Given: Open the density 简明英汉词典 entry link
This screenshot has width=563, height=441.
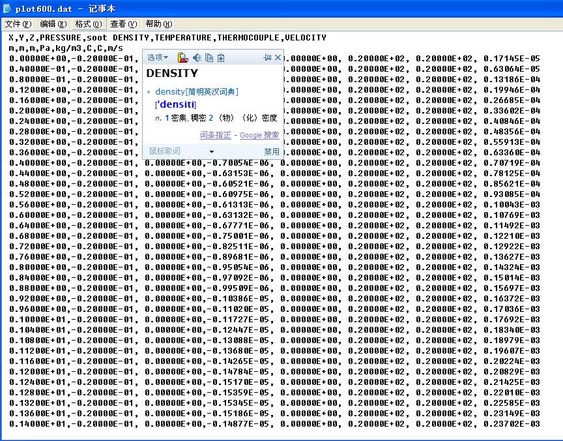Looking at the screenshot, I should click(x=196, y=92).
